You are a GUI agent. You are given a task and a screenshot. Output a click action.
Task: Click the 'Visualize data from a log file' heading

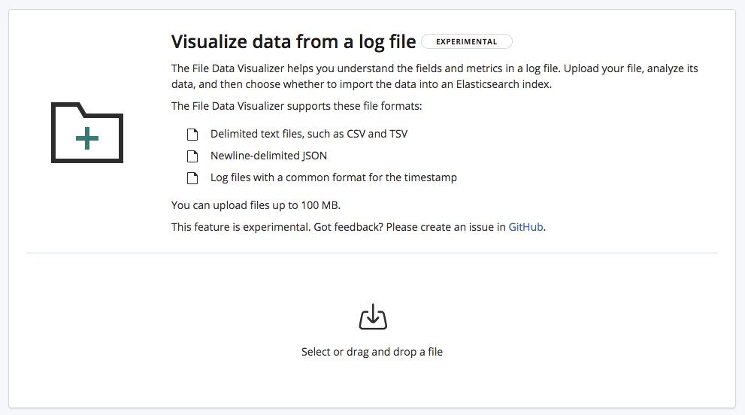[294, 42]
